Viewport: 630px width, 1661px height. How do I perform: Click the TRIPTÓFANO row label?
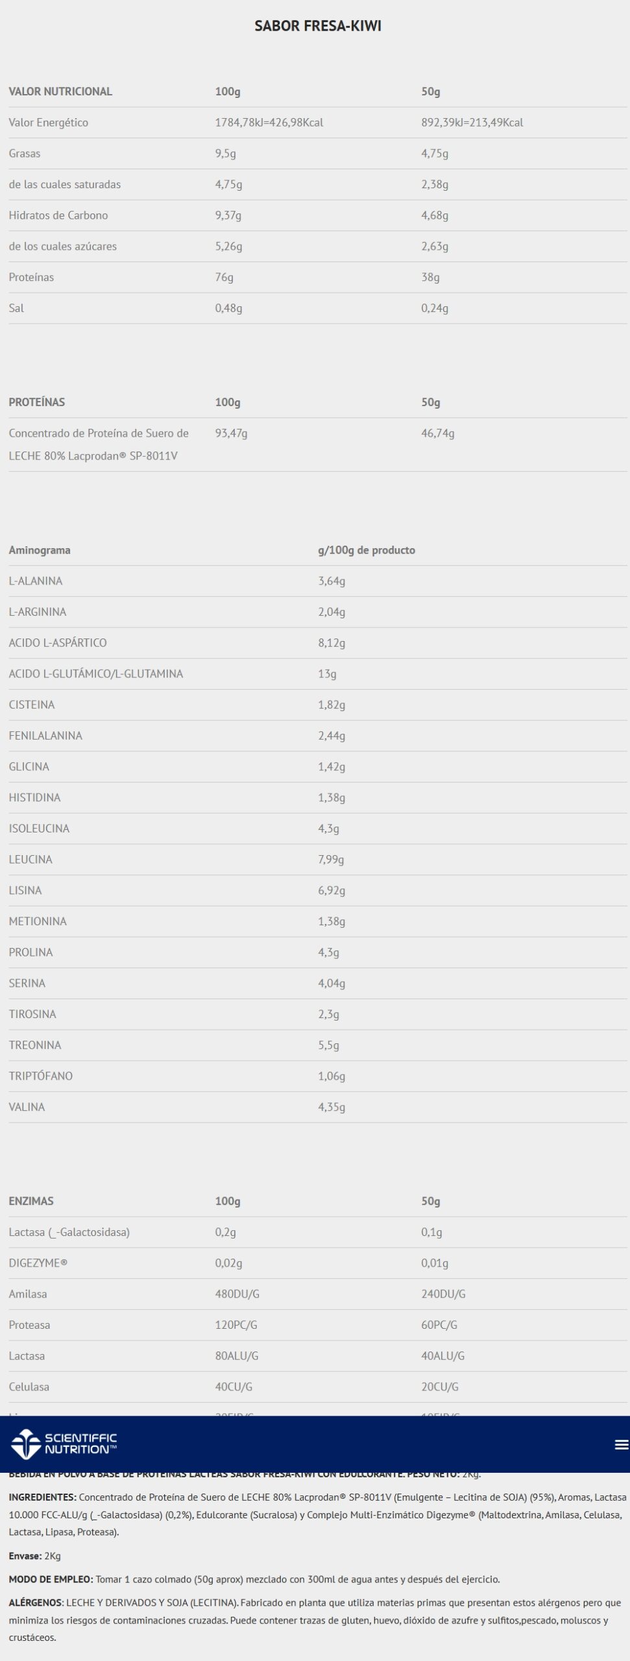pos(41,1076)
